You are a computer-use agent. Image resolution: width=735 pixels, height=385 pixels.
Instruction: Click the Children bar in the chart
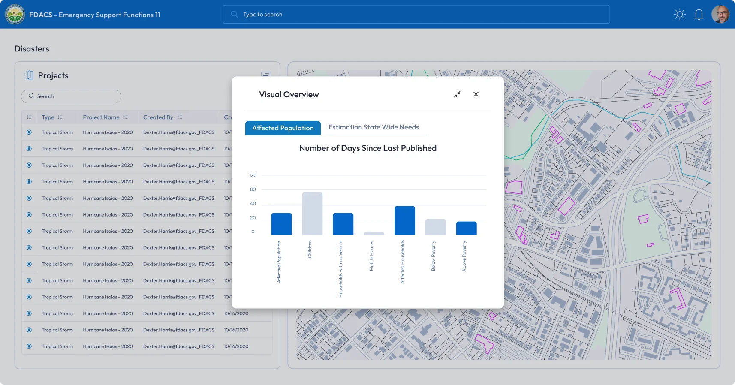312,214
